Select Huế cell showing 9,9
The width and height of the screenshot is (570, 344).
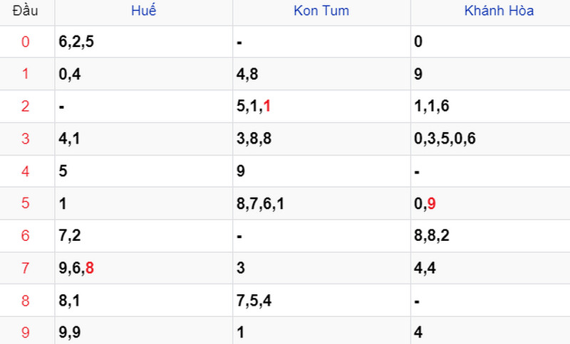pos(144,332)
